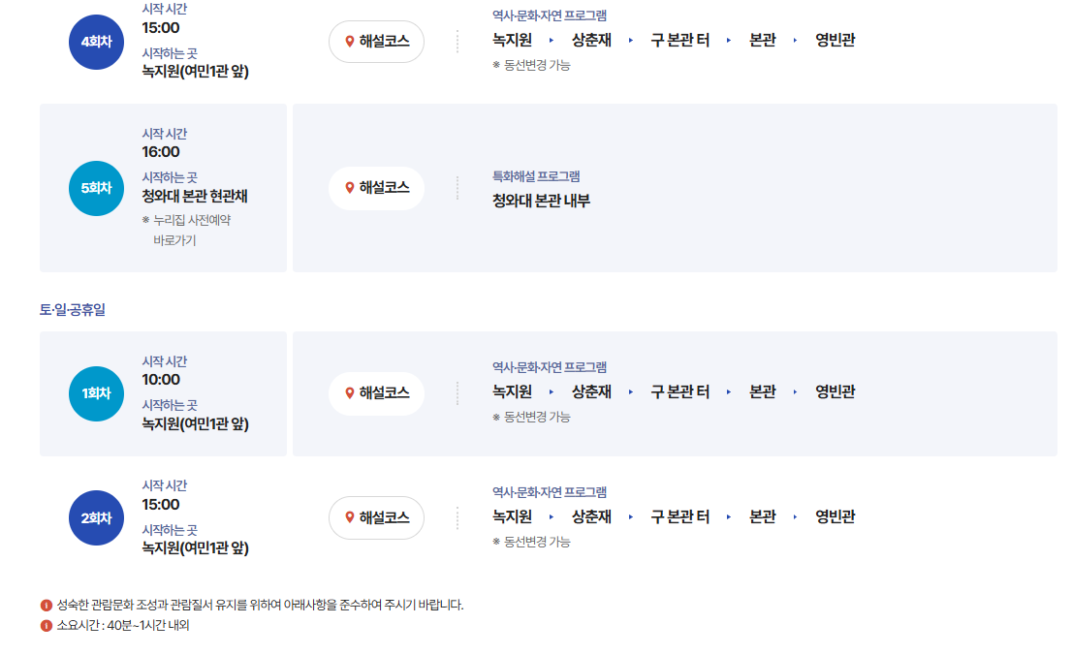Click the 4회차 round badge

[x=96, y=41]
